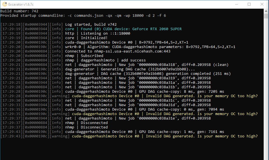The height and width of the screenshot is (160, 269).
Task: Click the New job '00000000c038a31c' line
Action: 106,101
